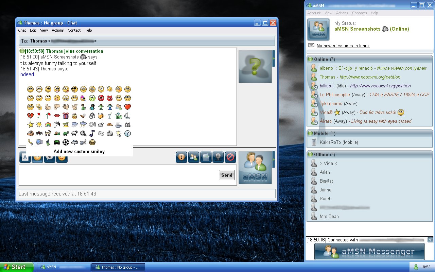
Task: Collapse the Mobile contacts group
Action: [310, 133]
